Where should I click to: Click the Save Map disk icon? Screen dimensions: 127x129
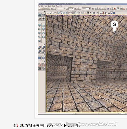tap(46, 9)
